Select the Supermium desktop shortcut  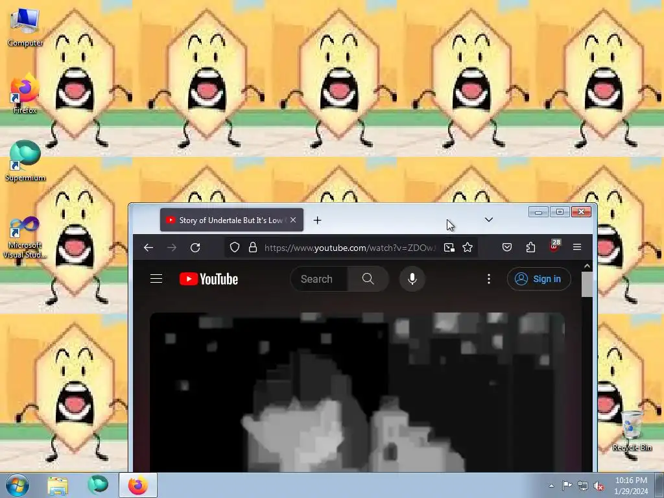point(25,161)
